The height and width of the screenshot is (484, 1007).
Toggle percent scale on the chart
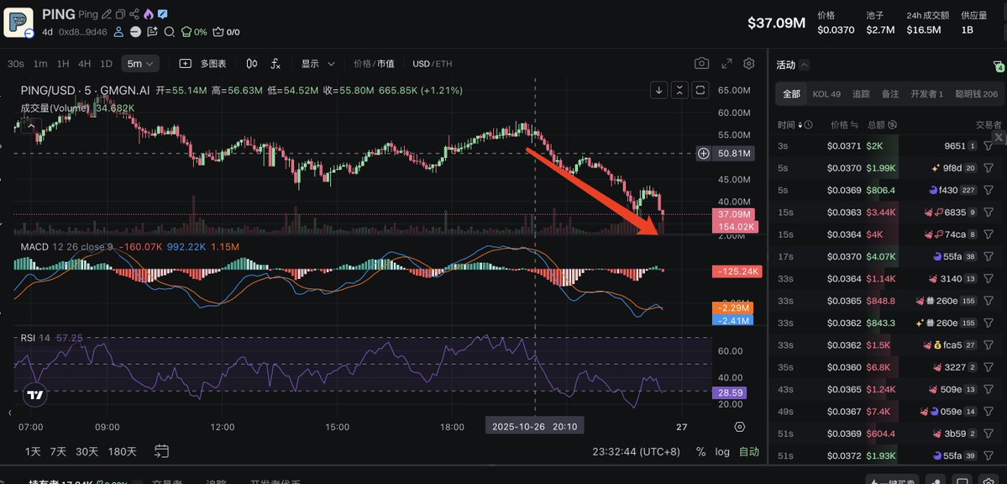700,451
